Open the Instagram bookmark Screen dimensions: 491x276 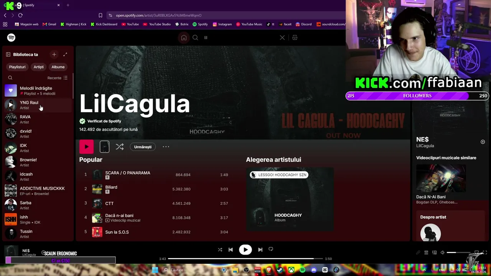[x=222, y=24]
